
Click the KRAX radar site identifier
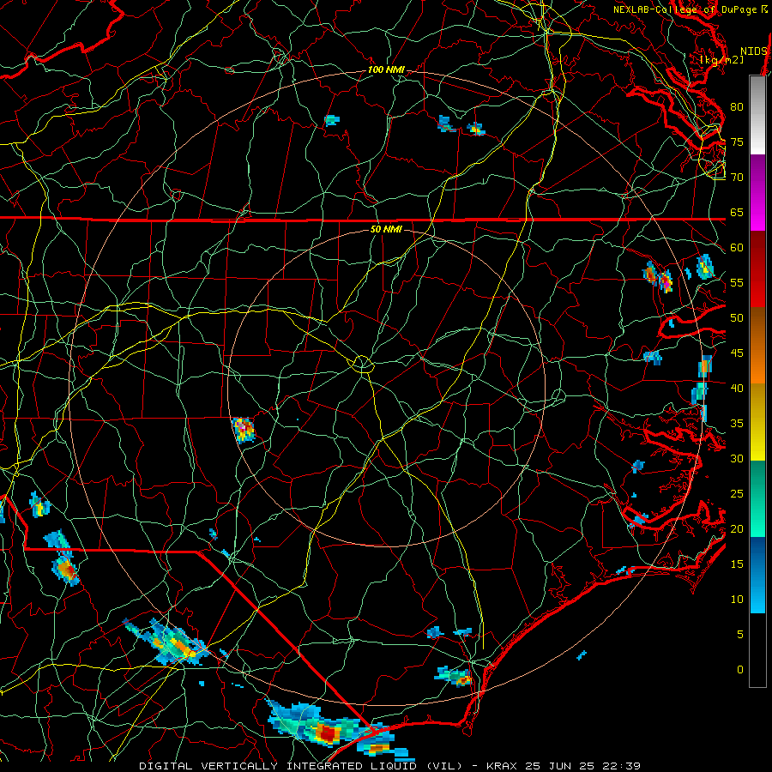pyautogui.click(x=502, y=766)
